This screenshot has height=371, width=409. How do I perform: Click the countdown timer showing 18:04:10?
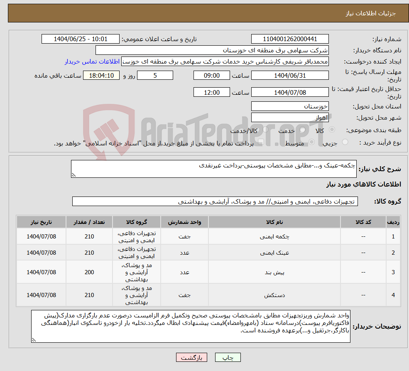pyautogui.click(x=101, y=75)
